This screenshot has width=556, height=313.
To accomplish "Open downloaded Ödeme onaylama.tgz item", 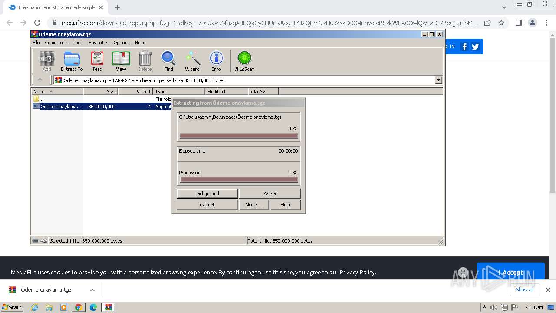I will pos(46,290).
